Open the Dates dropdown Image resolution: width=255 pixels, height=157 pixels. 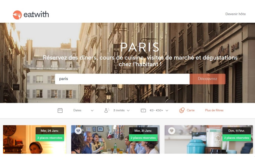tap(83, 110)
